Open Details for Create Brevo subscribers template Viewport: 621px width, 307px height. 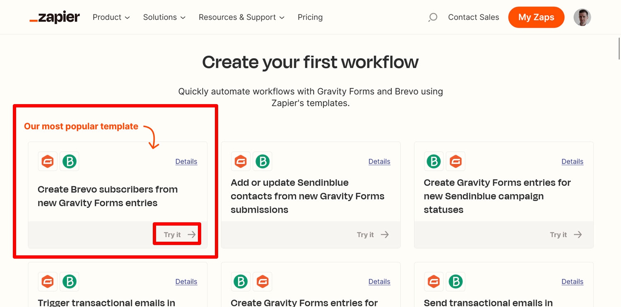(186, 162)
